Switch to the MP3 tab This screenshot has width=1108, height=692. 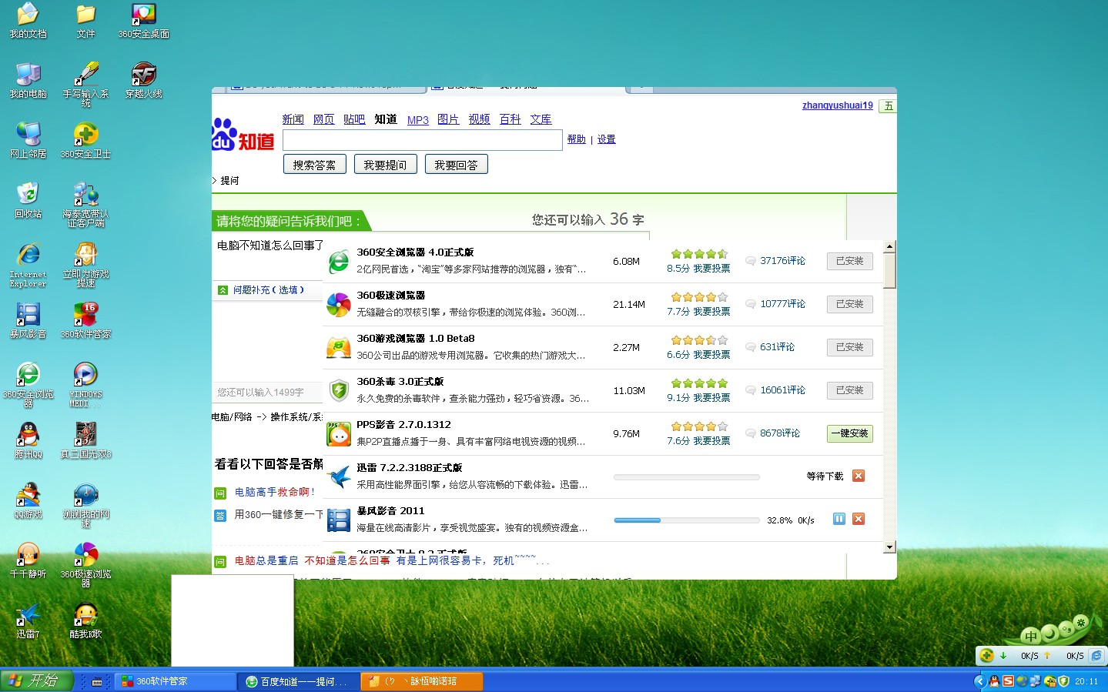(418, 120)
